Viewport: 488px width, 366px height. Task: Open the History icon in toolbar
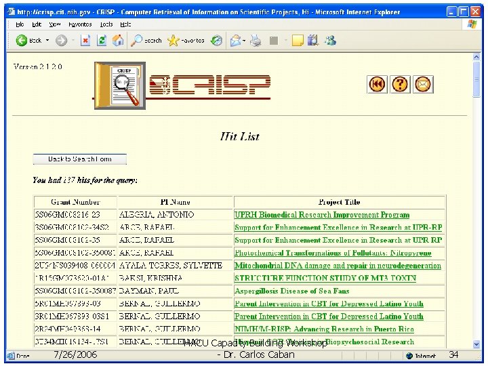coord(216,41)
